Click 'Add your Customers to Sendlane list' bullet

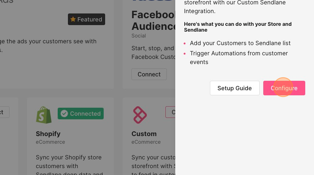240,43
